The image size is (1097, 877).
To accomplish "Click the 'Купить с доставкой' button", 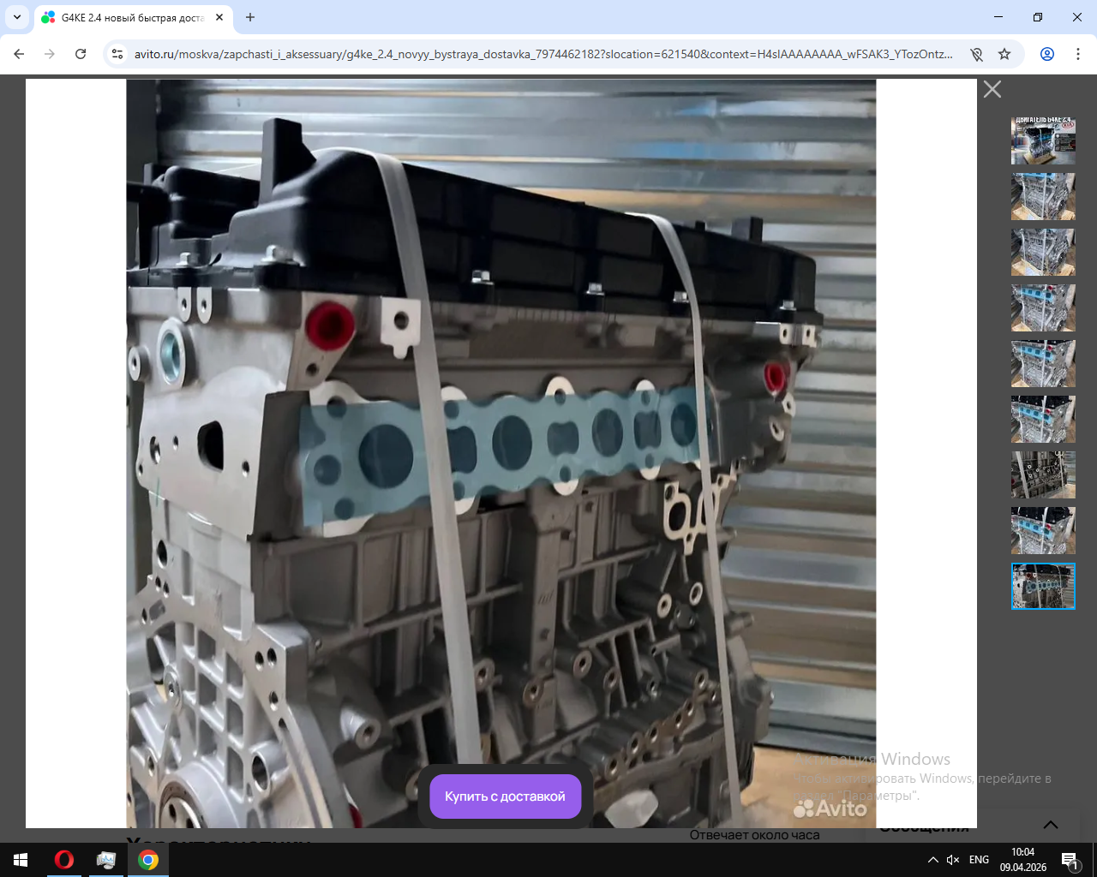I will coord(505,796).
